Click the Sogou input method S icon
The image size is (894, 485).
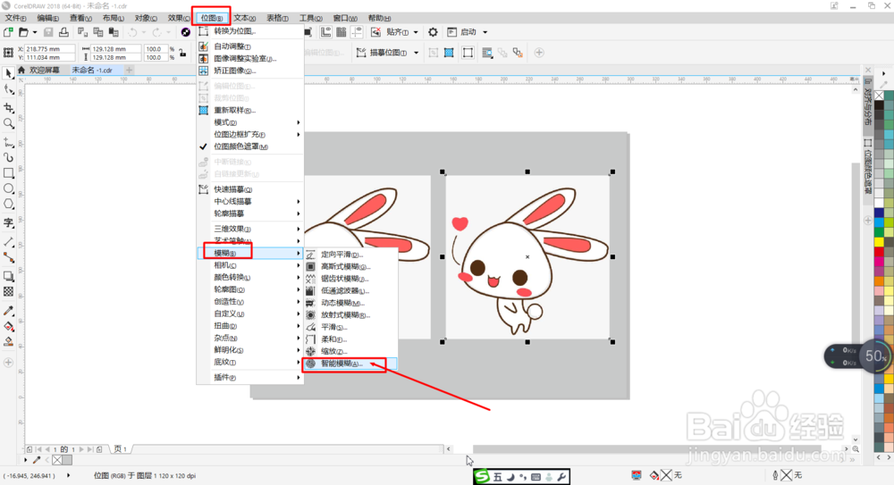pos(483,476)
